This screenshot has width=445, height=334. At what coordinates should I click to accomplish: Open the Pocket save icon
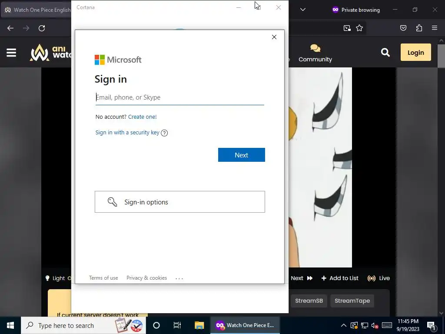pyautogui.click(x=403, y=28)
